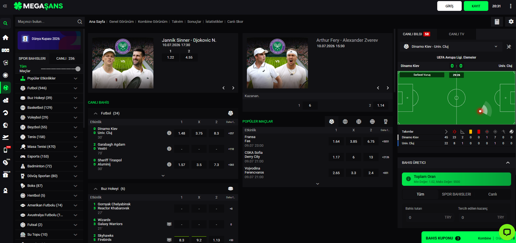
Task: Click the Bahis tutarı amount field
Action: coord(430,218)
